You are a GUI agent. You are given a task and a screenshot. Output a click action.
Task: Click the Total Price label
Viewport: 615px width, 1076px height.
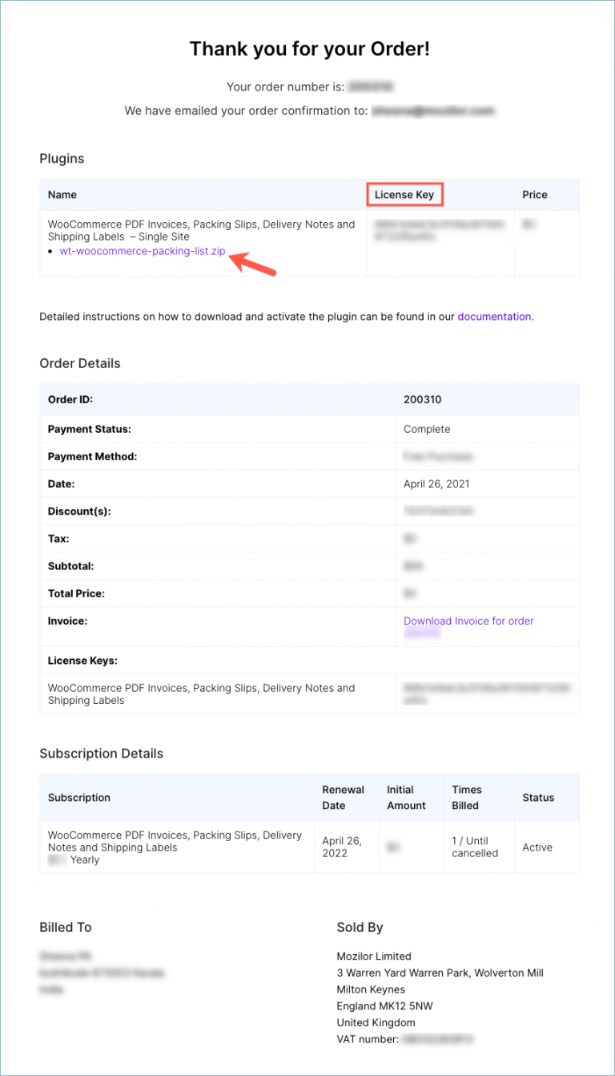pyautogui.click(x=76, y=593)
